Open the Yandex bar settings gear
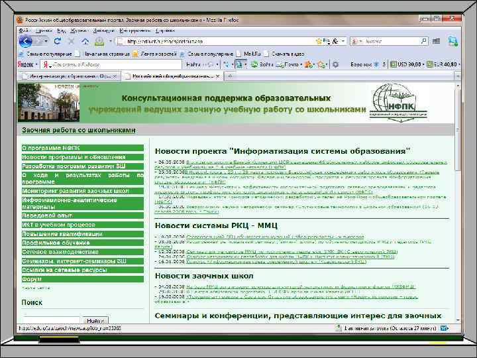Image resolution: width=477 pixels, height=358 pixels. [x=335, y=64]
